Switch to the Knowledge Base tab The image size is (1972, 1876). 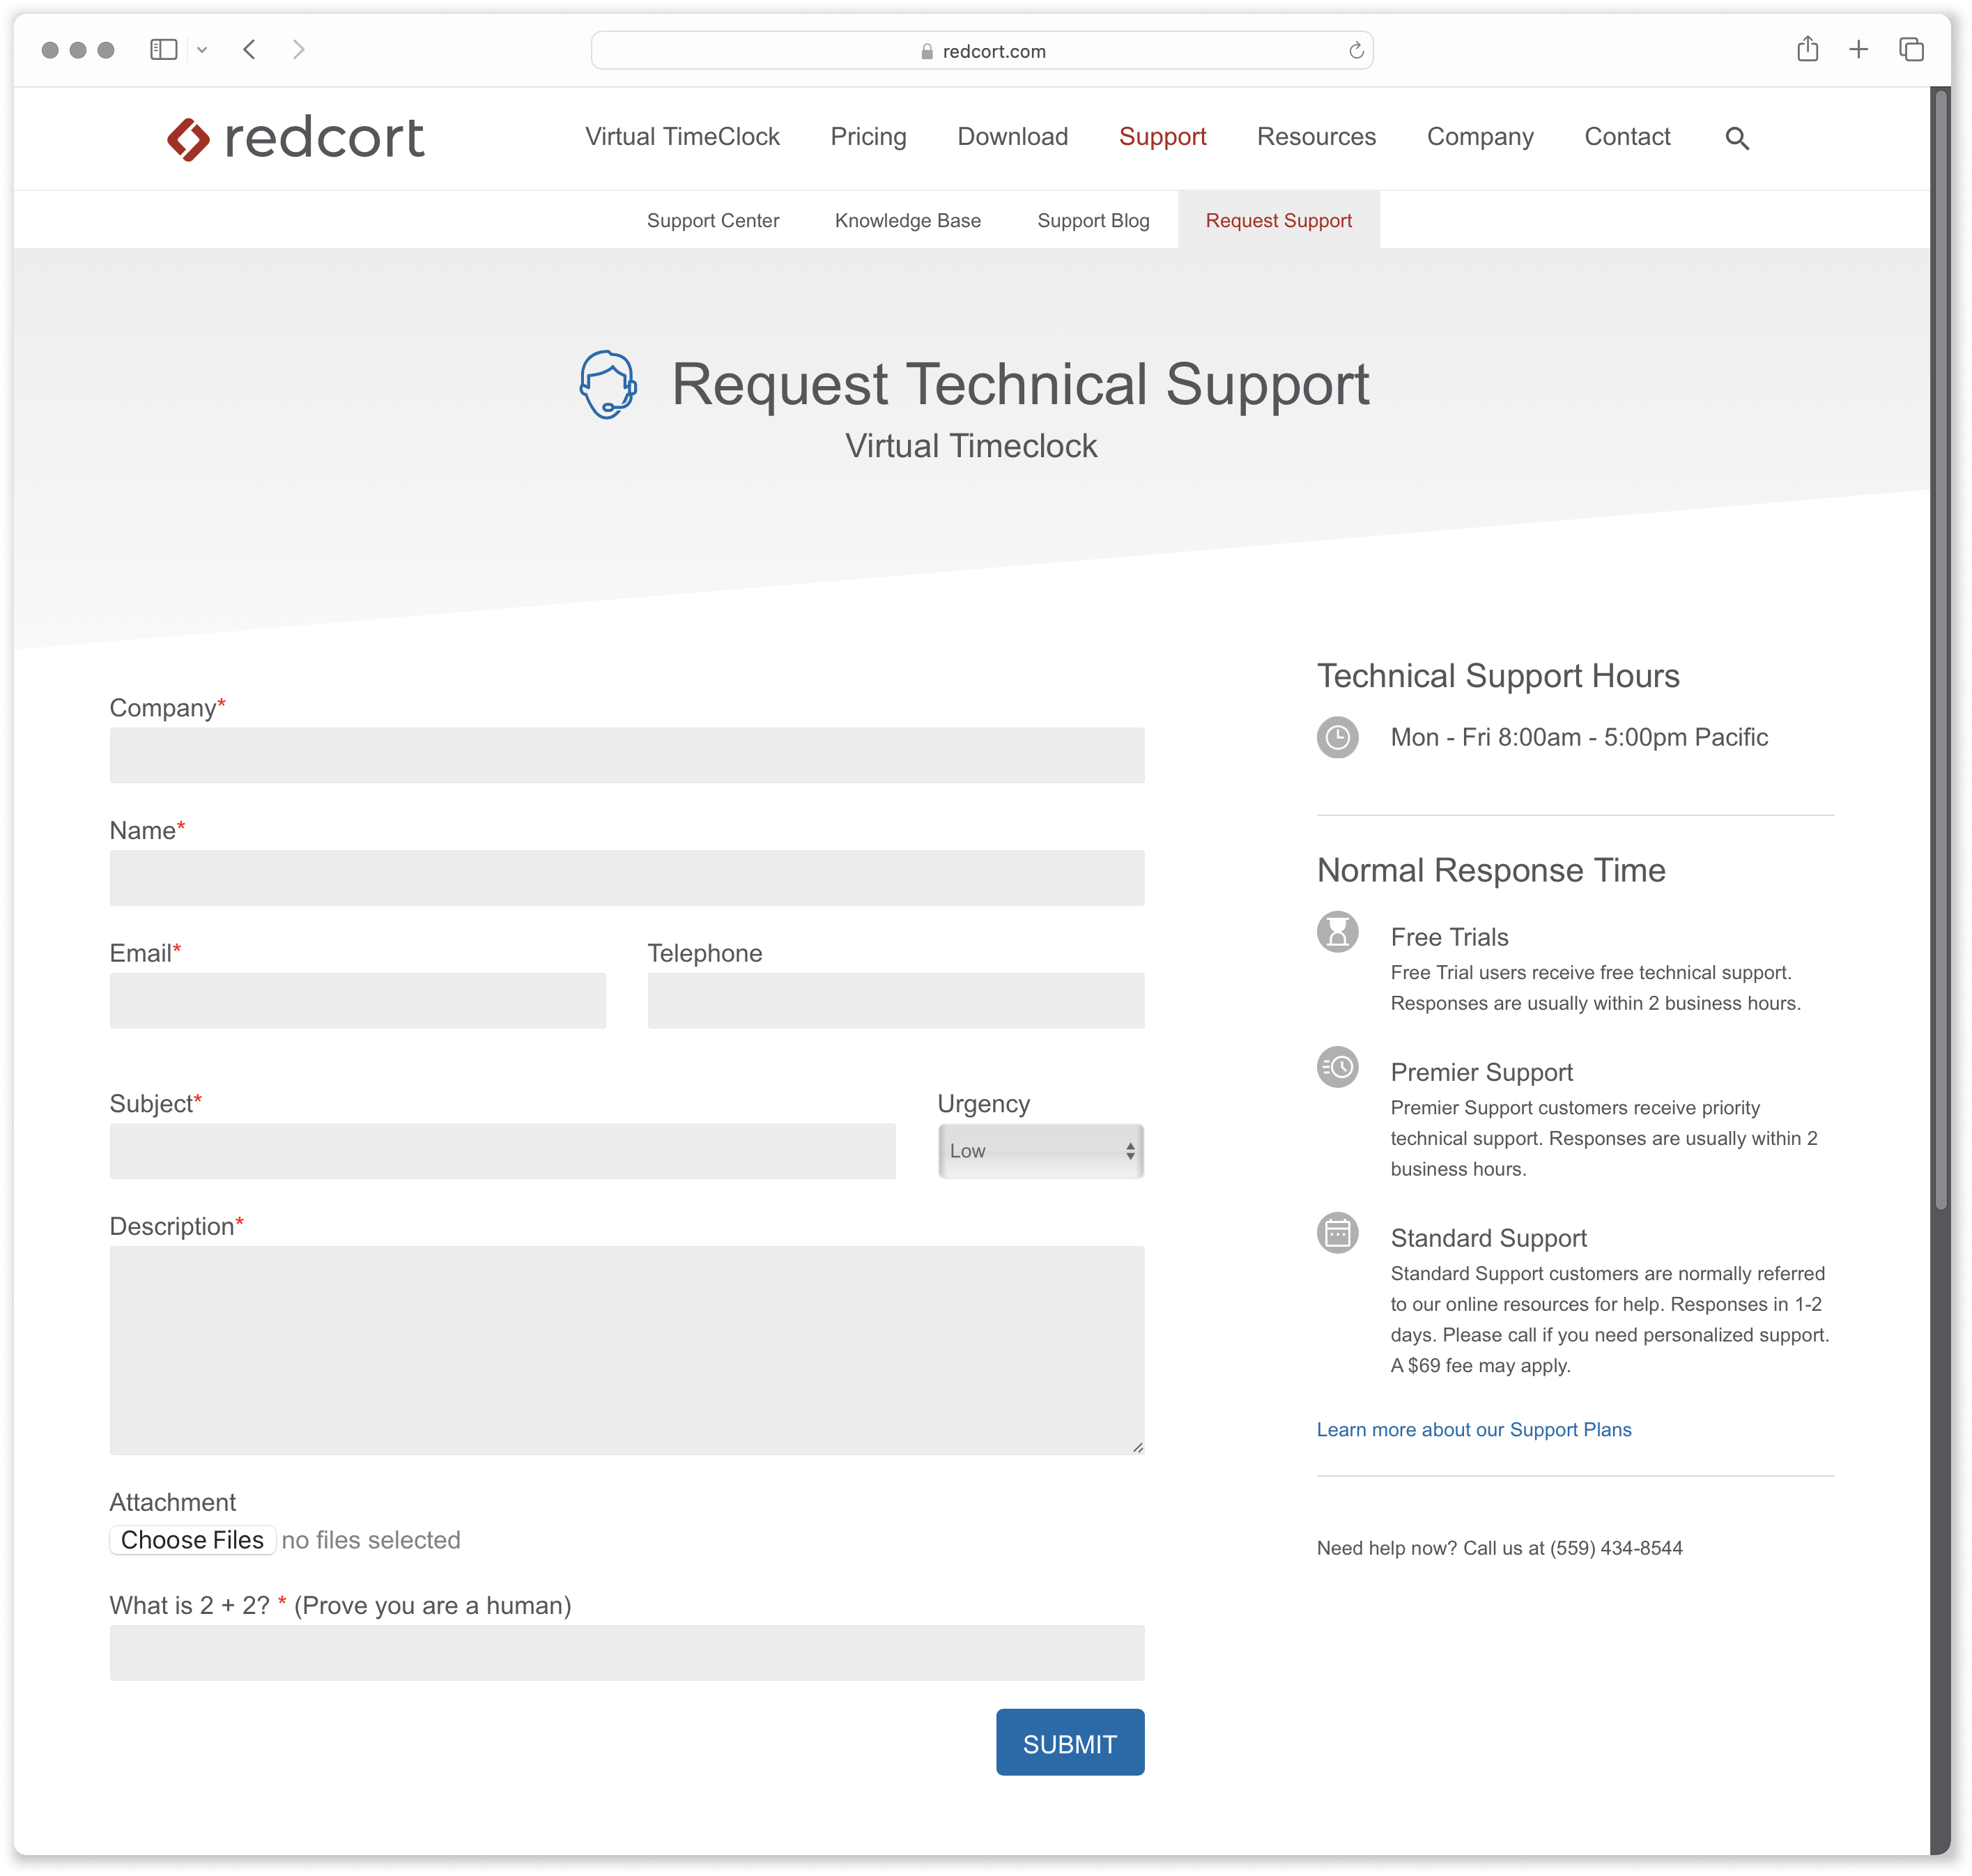pyautogui.click(x=908, y=221)
